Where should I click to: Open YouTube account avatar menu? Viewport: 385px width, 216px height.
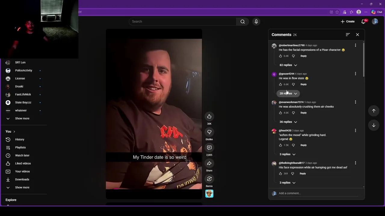pyautogui.click(x=375, y=22)
